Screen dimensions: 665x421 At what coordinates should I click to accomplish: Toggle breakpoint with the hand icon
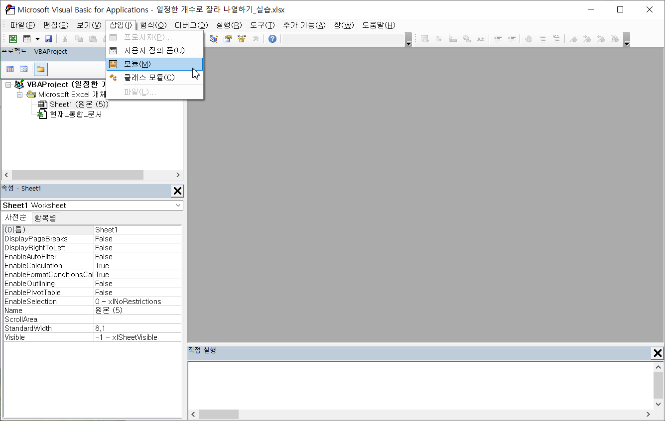(529, 39)
